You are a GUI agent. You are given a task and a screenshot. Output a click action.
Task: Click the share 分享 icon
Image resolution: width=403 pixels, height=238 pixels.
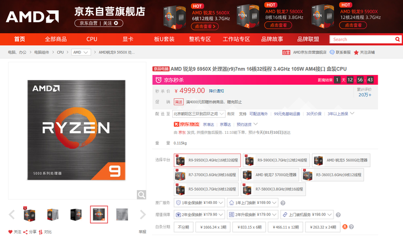pyautogui.click(x=25, y=232)
